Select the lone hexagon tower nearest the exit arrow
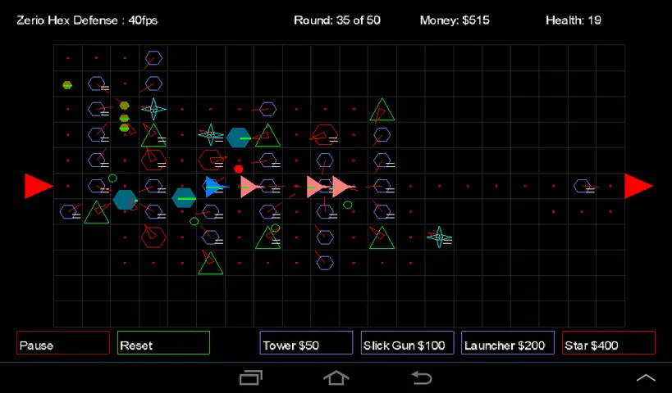This screenshot has height=393, width=672. click(583, 186)
